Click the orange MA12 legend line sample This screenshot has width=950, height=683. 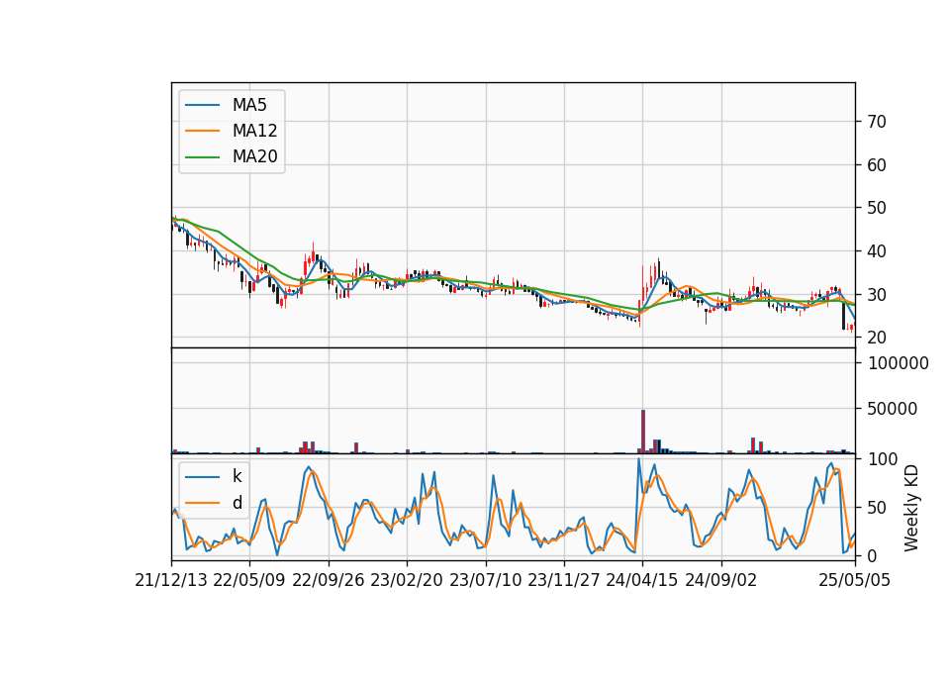pyautogui.click(x=202, y=131)
